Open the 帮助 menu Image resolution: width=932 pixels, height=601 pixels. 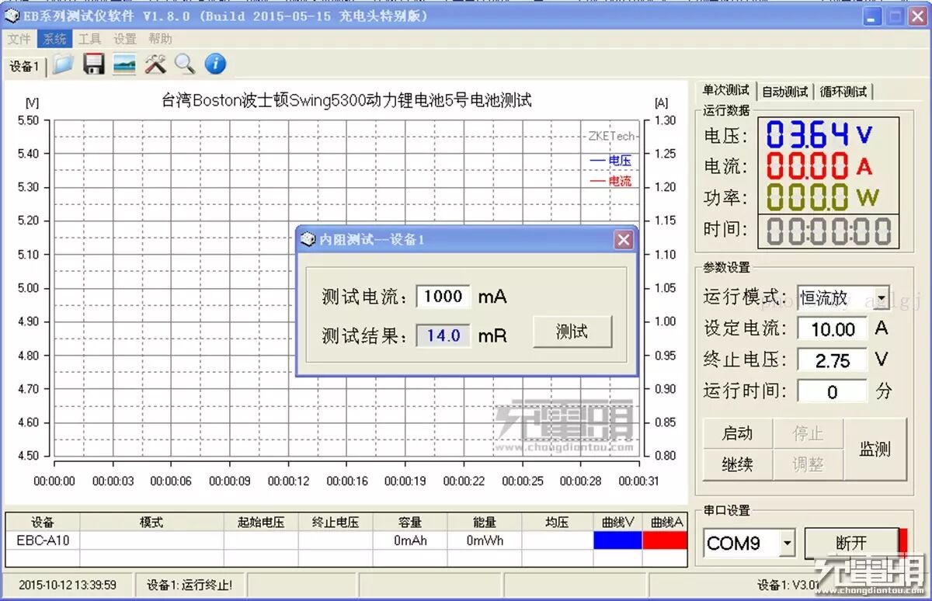[160, 39]
